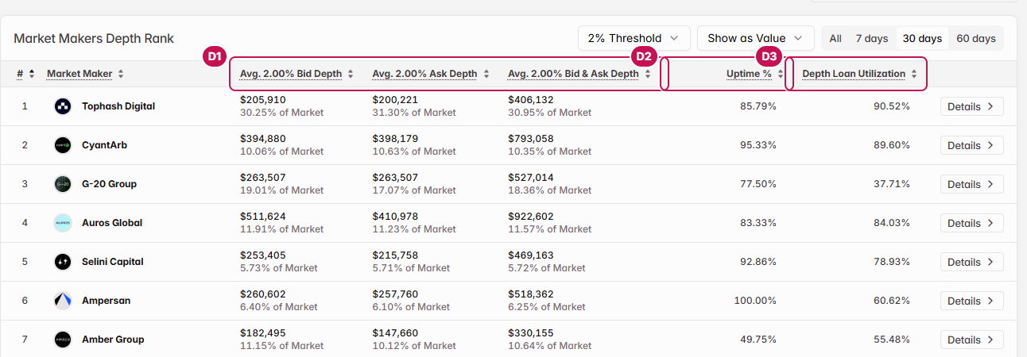1027x357 pixels.
Task: Open the 2% Threshold dropdown
Action: 634,38
